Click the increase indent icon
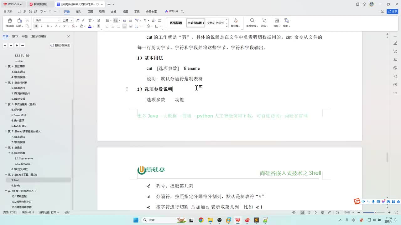Image resolution: width=401 pixels, height=225 pixels. pyautogui.click(x=130, y=20)
